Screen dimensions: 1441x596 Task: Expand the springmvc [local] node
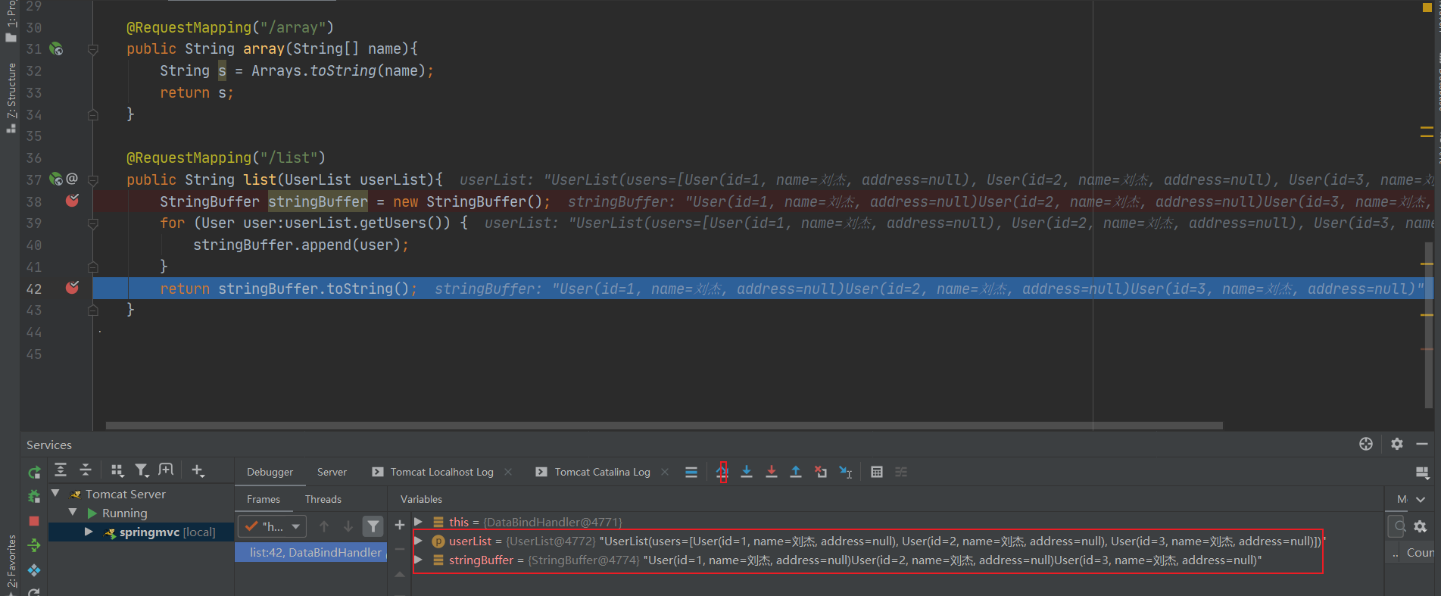point(89,532)
